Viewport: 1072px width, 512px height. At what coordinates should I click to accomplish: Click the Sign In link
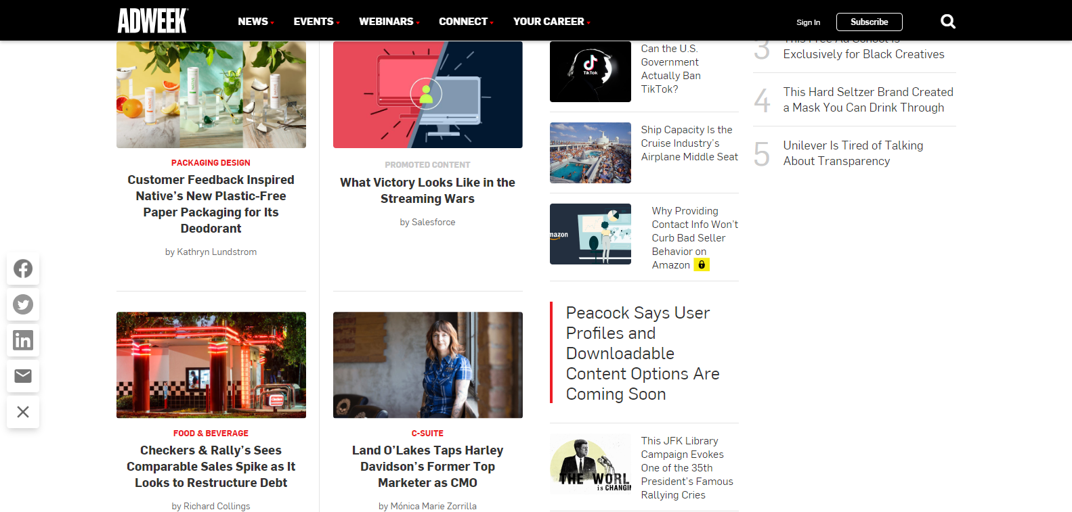click(x=808, y=22)
